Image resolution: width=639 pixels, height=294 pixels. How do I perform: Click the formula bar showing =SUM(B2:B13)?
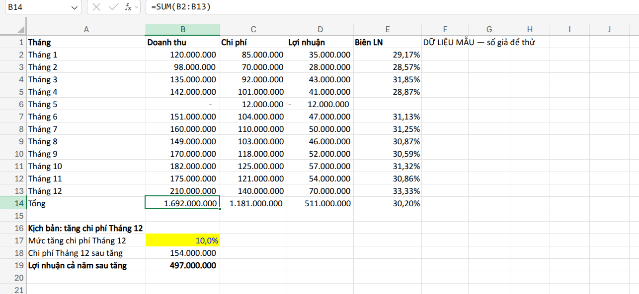392,7
